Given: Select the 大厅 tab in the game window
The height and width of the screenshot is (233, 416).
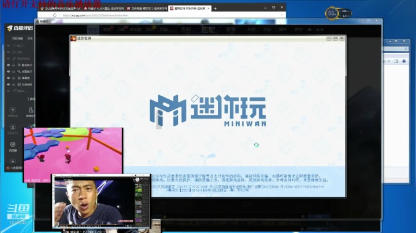Looking at the screenshot, I should click(x=92, y=29).
